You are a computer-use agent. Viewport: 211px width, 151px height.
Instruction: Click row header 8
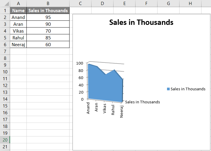[x=5, y=58]
